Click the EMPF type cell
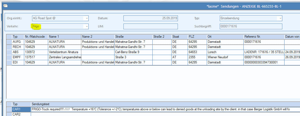 (x=18, y=57)
